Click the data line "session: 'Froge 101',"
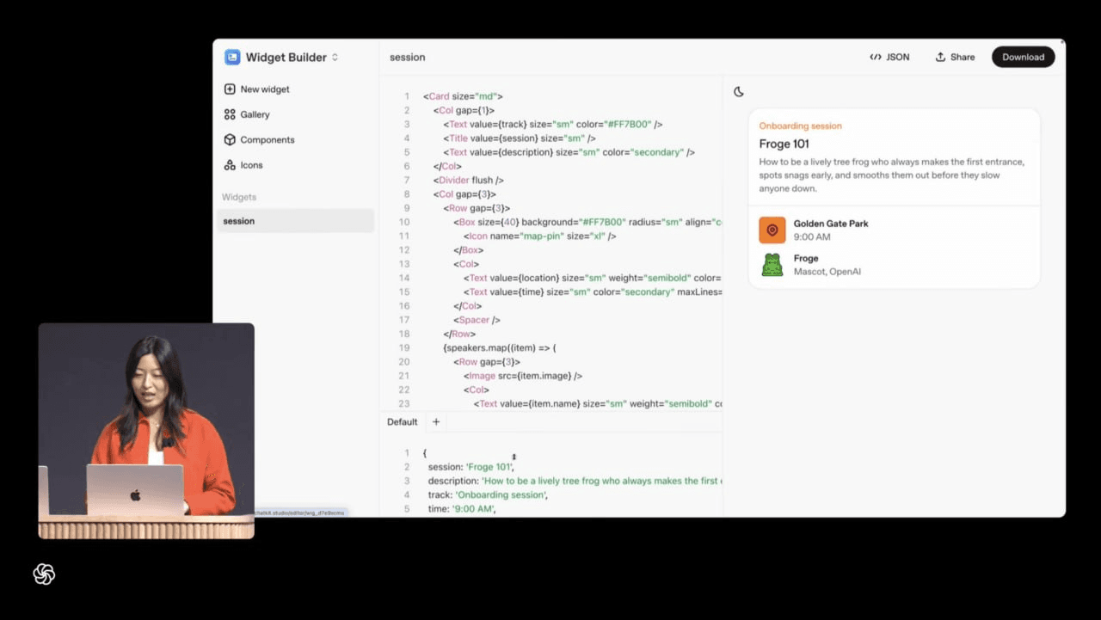This screenshot has width=1101, height=620. point(471,468)
